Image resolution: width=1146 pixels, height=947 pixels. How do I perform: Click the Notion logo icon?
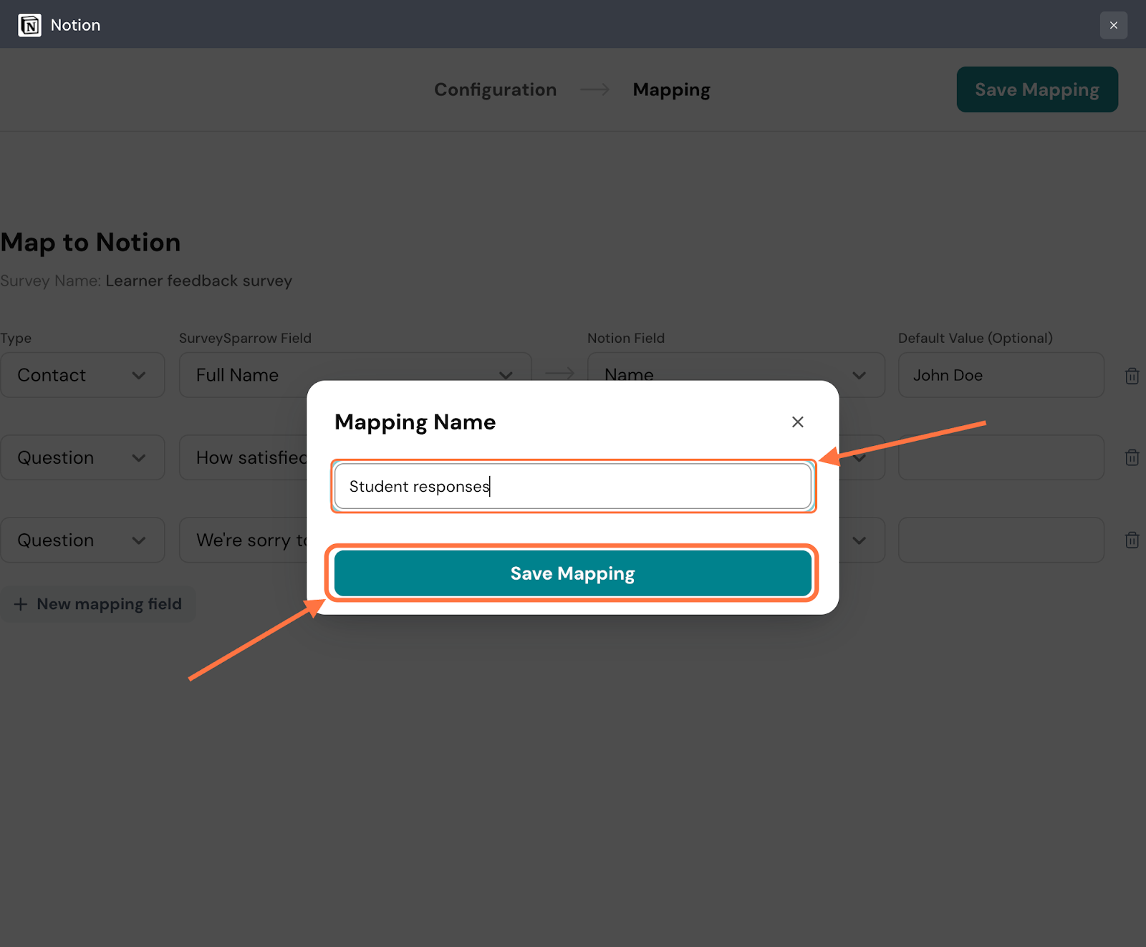click(29, 25)
